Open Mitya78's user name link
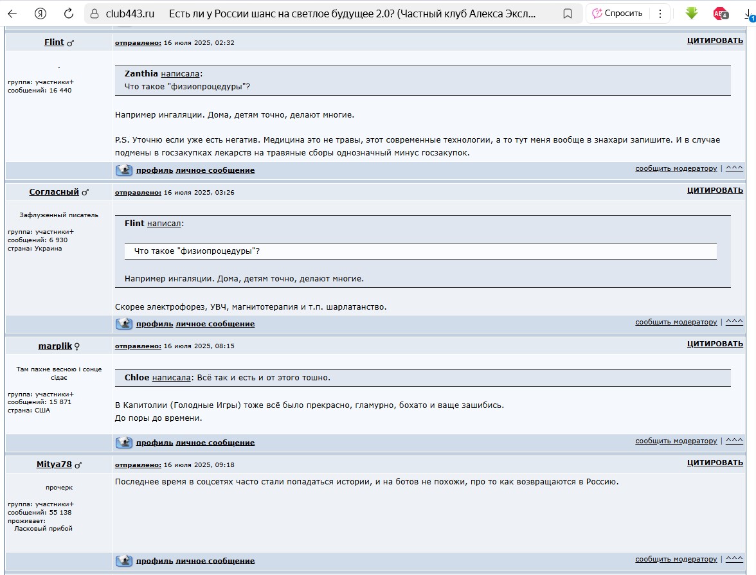 pyautogui.click(x=54, y=464)
